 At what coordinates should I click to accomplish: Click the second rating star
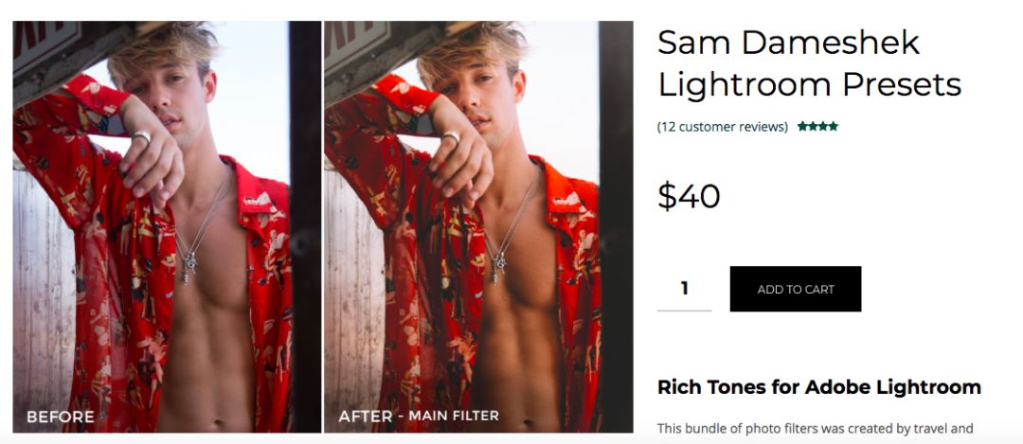coord(813,127)
